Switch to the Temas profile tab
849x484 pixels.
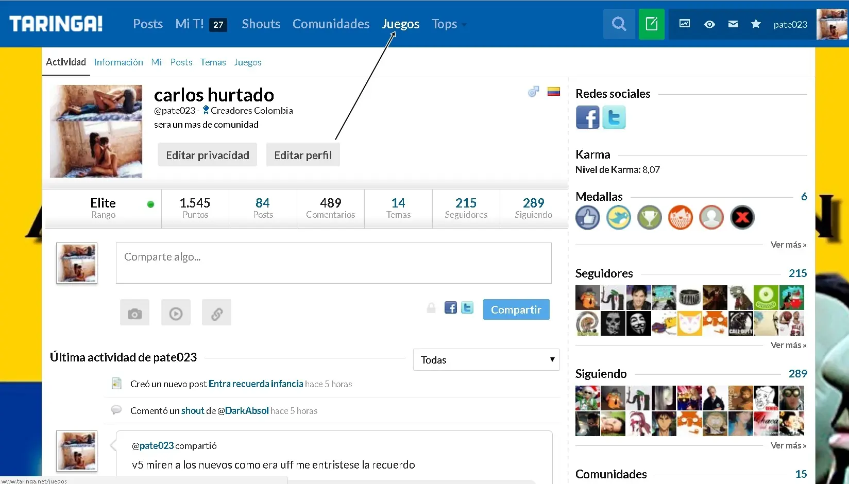point(213,62)
